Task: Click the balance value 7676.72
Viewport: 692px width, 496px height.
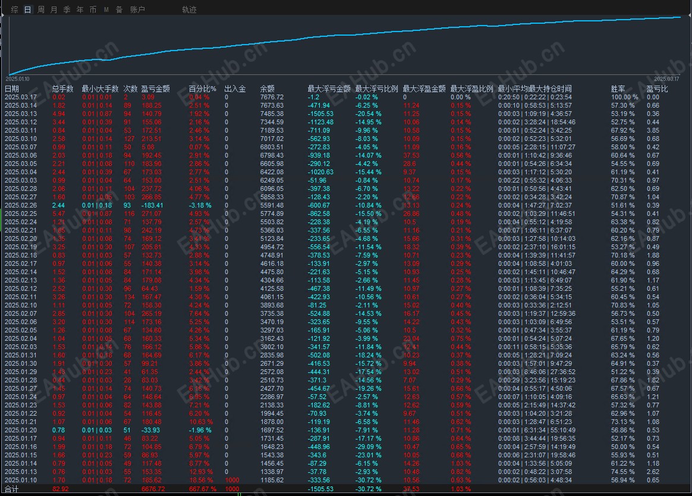Action: click(x=272, y=97)
